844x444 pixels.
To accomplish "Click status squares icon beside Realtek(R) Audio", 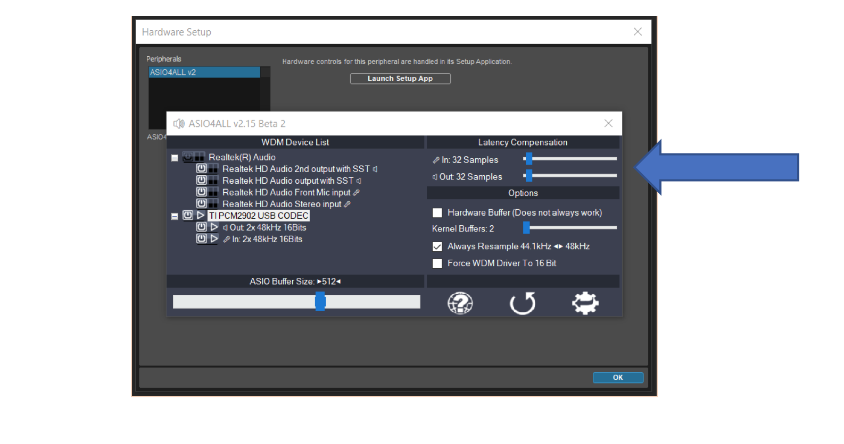I will click(200, 157).
